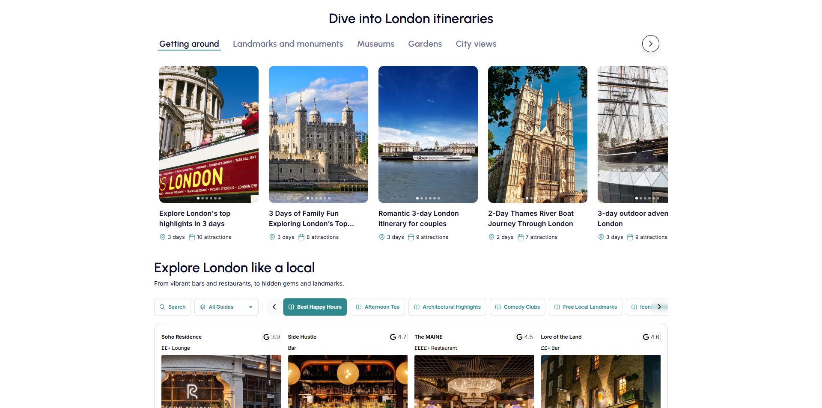The height and width of the screenshot is (408, 822).
Task: Click Google rating 3.9 badge for Soho Residence
Action: click(x=272, y=337)
